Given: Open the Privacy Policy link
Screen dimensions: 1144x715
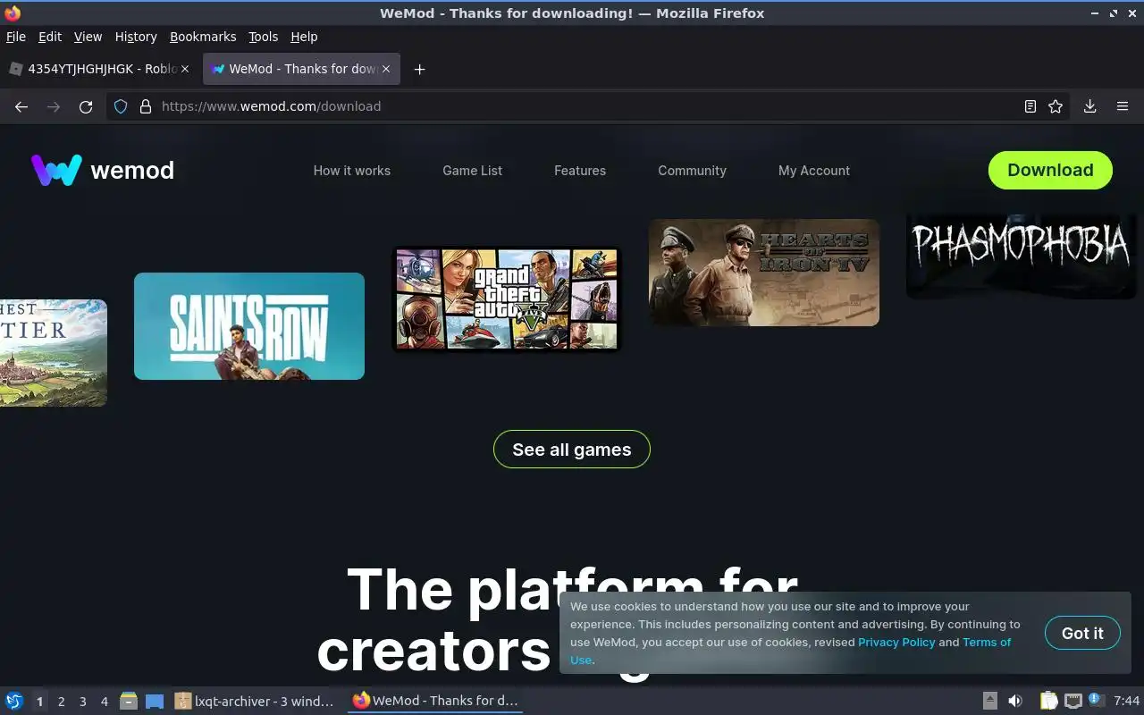Looking at the screenshot, I should tap(896, 642).
